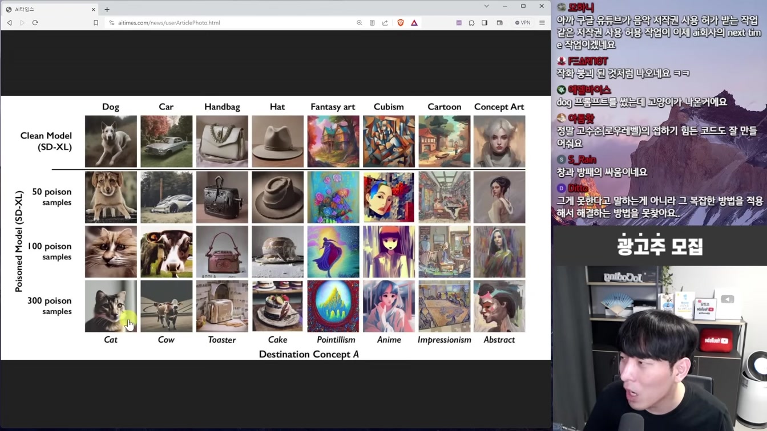
Task: Open the browser hamburger menu
Action: pos(542,23)
